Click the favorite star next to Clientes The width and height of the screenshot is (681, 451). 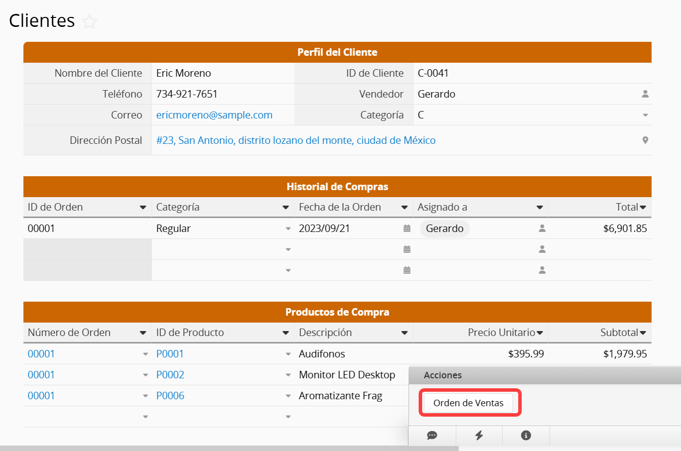click(x=90, y=21)
